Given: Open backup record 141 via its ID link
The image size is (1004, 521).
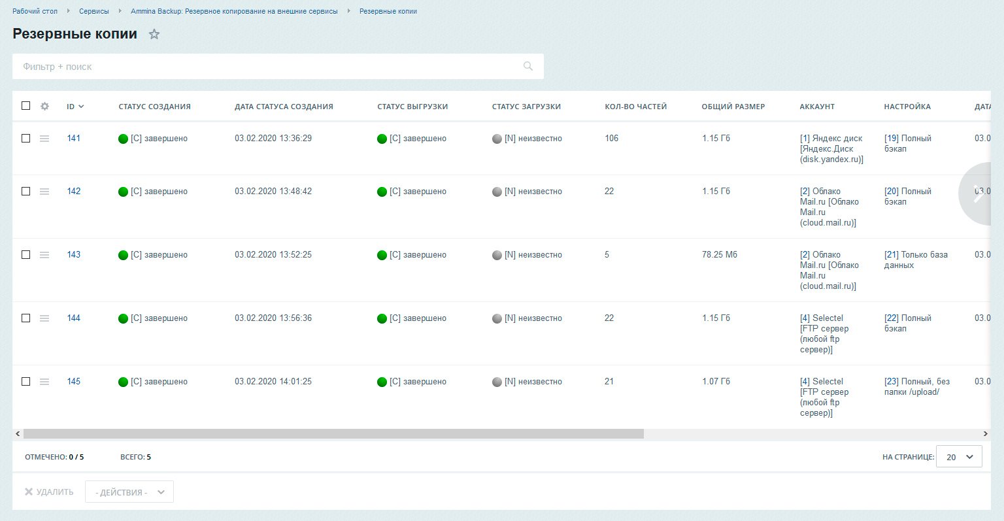Looking at the screenshot, I should [x=73, y=138].
